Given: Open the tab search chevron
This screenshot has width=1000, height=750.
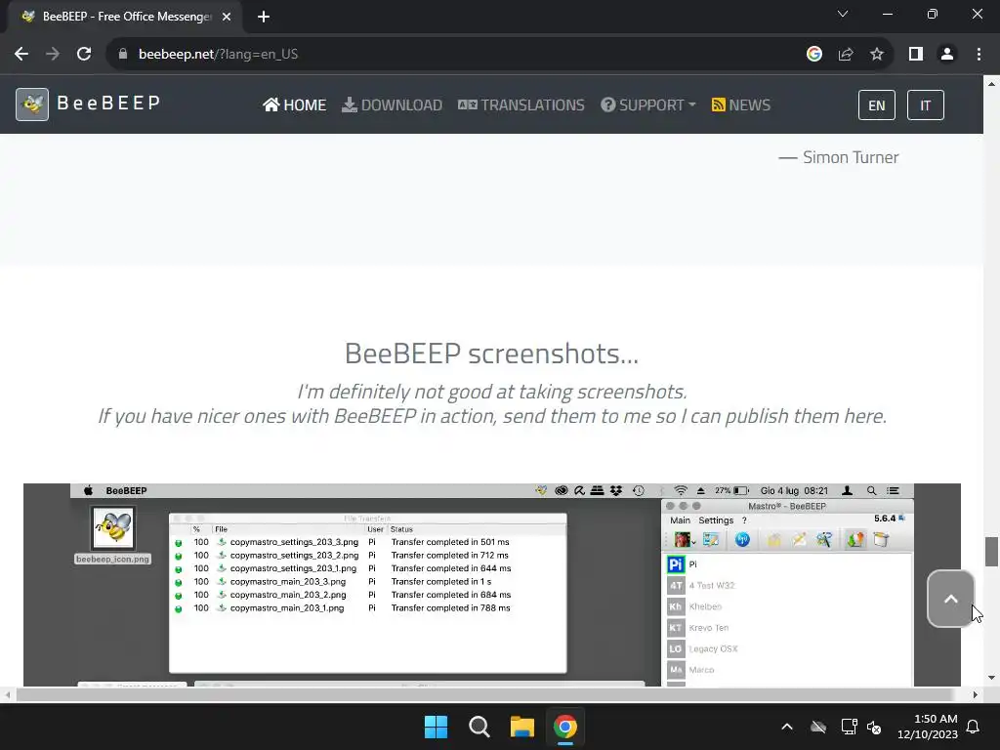Looking at the screenshot, I should click(843, 14).
